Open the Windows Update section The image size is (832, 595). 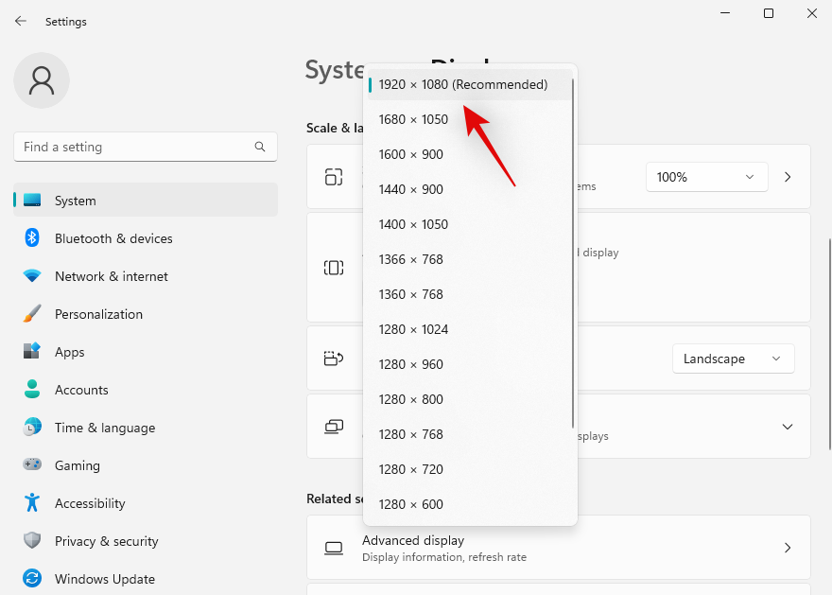pyautogui.click(x=104, y=579)
